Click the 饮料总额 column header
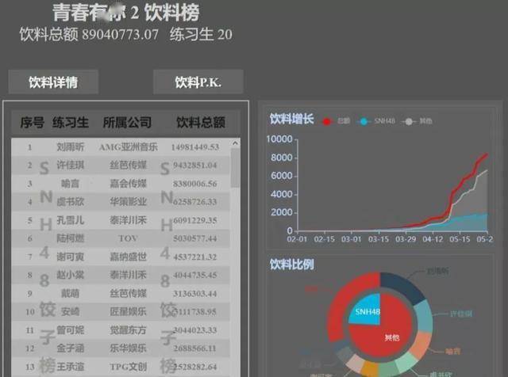This screenshot has height=377, width=508. (x=201, y=123)
